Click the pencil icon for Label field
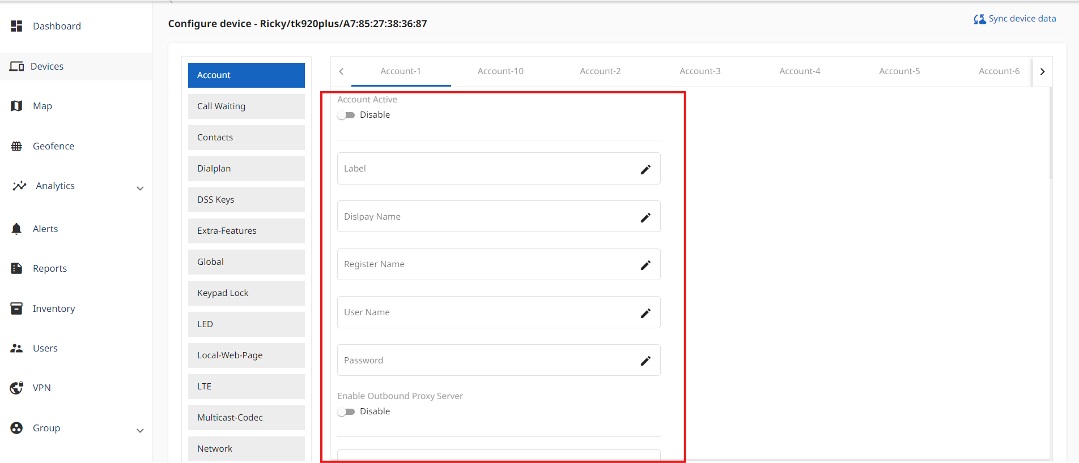 tap(645, 169)
